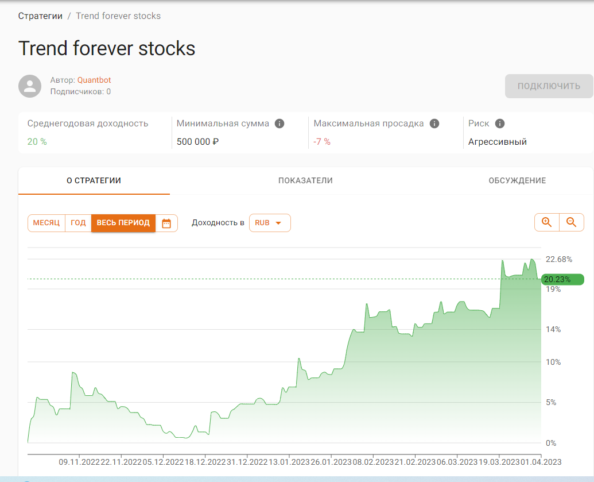Click the Агрессивный risk value
The width and height of the screenshot is (594, 482).
tap(498, 142)
